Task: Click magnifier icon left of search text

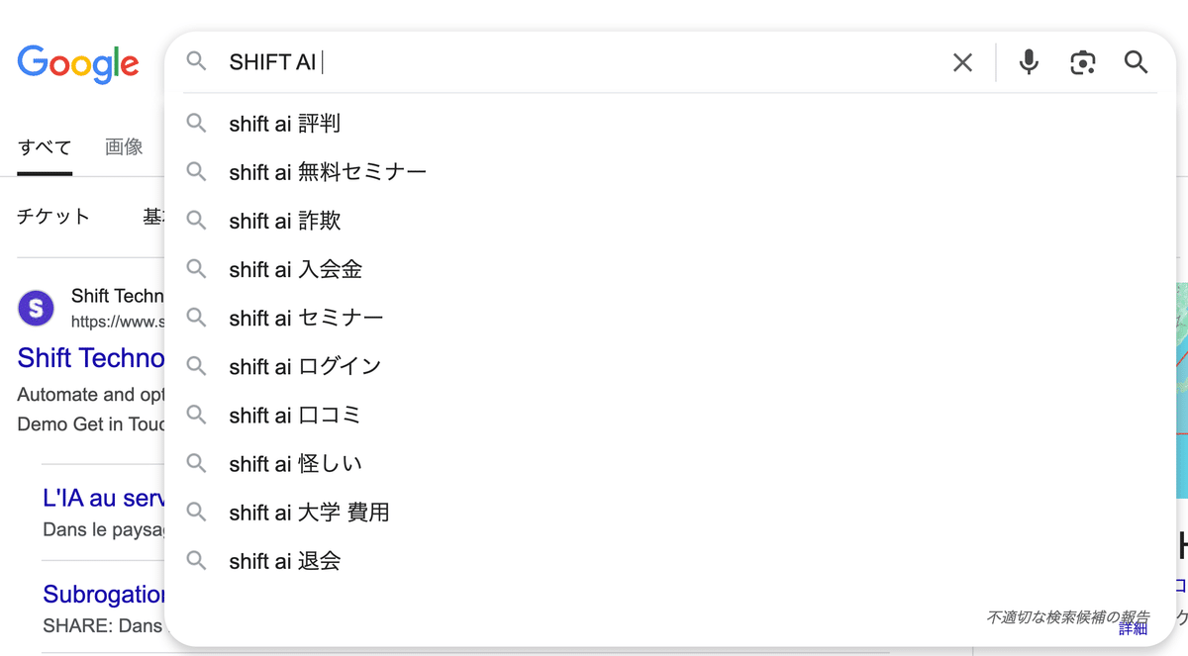Action: tap(197, 62)
